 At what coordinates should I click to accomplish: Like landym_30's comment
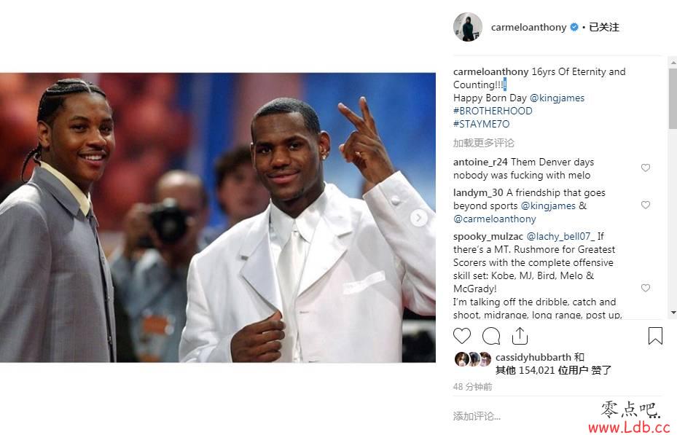click(x=646, y=205)
